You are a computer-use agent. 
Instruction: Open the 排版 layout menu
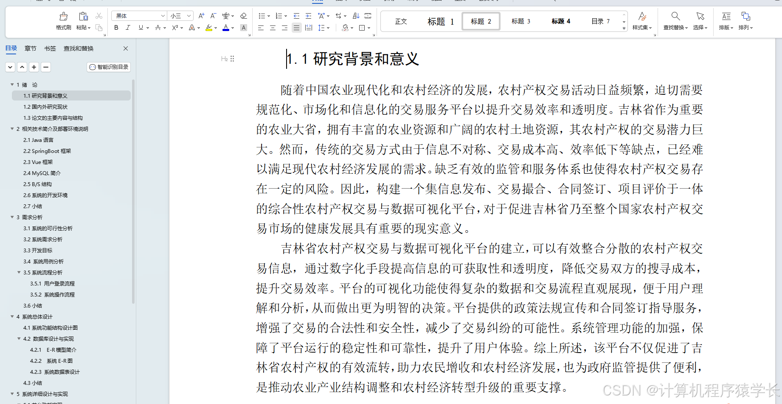726,21
